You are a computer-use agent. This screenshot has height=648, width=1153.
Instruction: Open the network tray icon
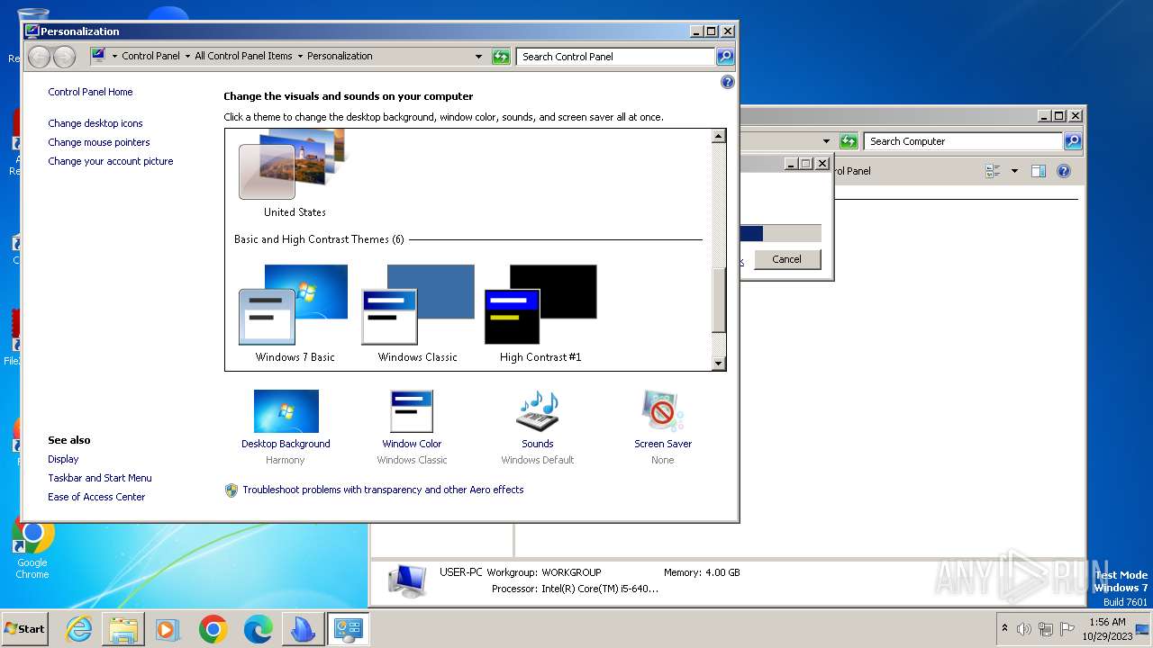point(1046,629)
